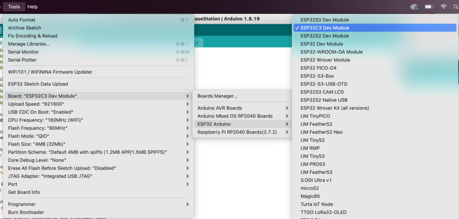The image size is (459, 219).
Task: Launch the Serial Plotter
Action: (x=98, y=60)
